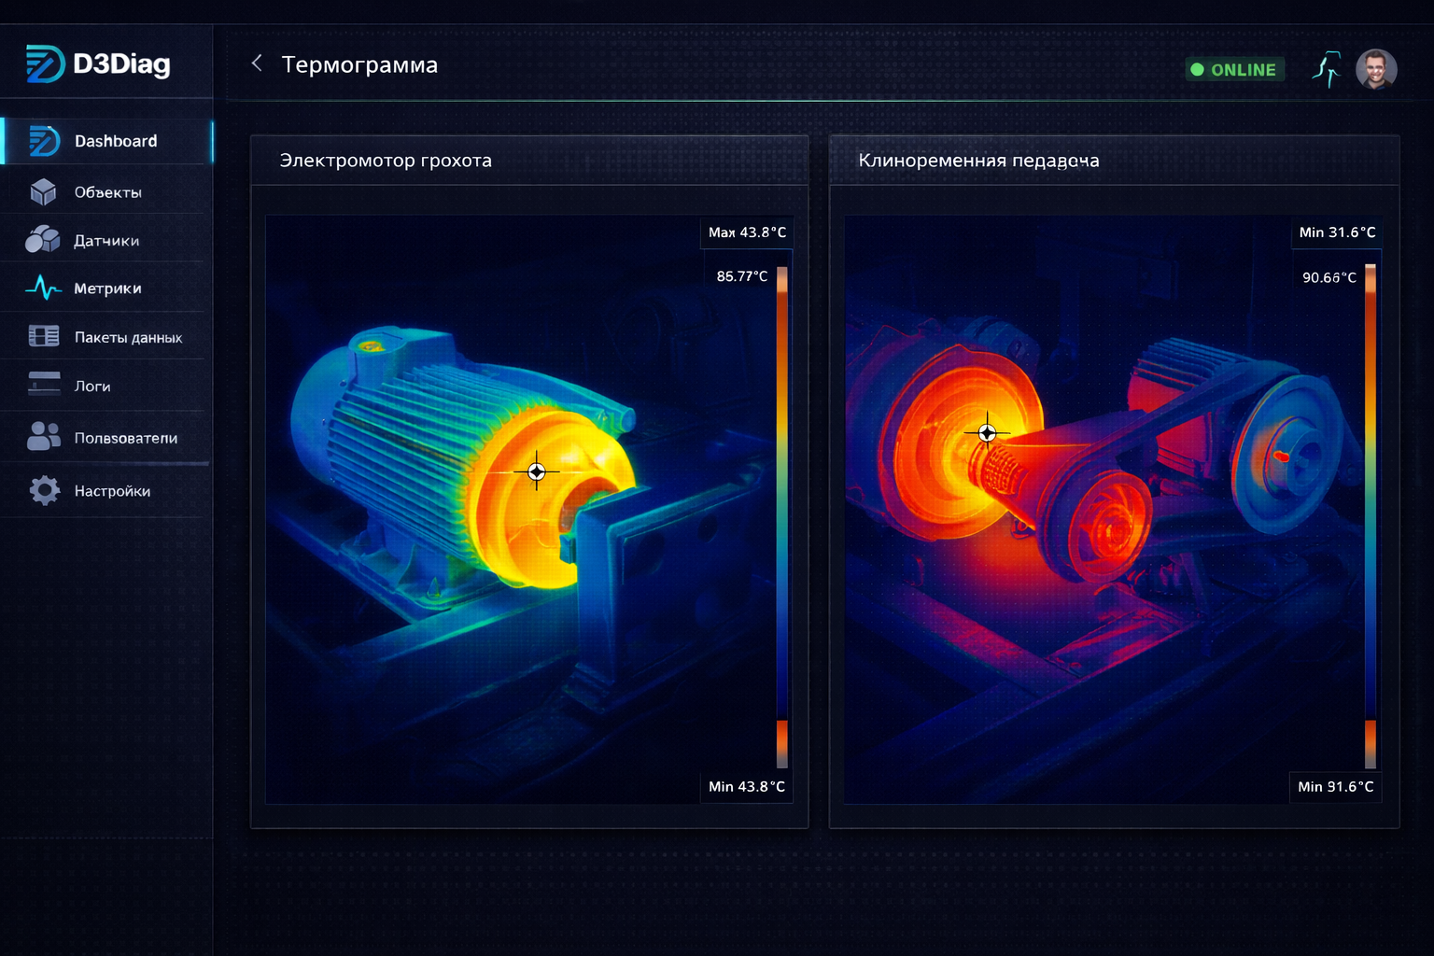The width and height of the screenshot is (1434, 956).
Task: Click the Max 43.8°C label
Action: 747,232
